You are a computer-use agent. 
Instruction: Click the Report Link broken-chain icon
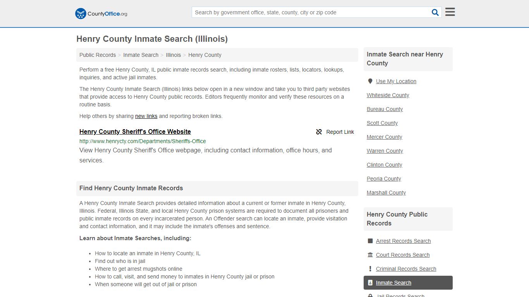(x=319, y=132)
